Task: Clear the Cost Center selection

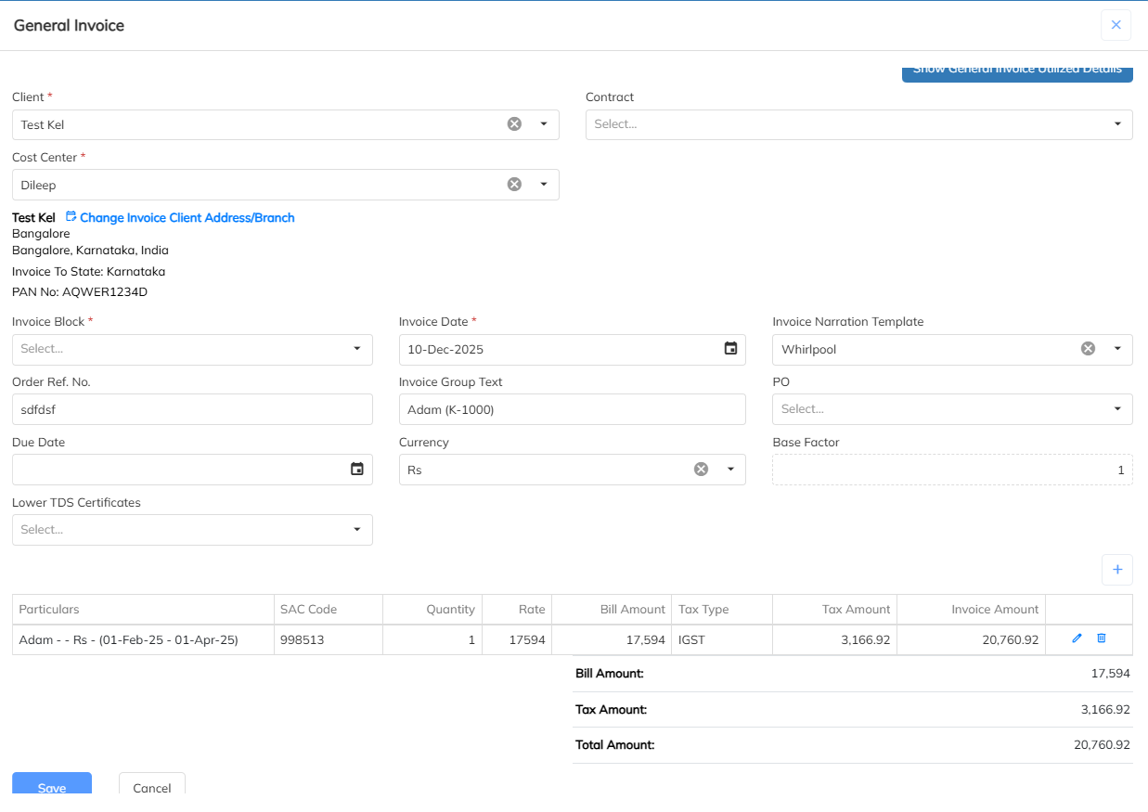Action: click(x=514, y=185)
